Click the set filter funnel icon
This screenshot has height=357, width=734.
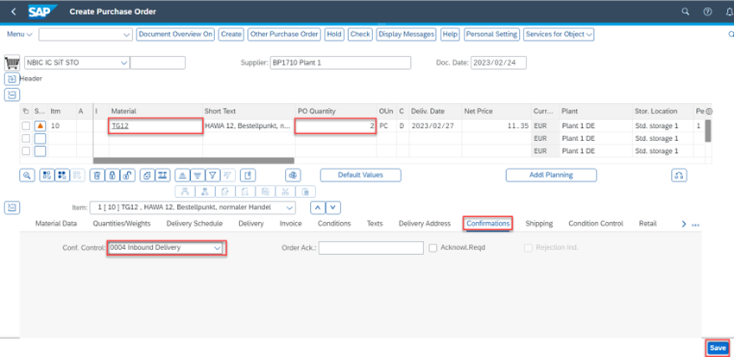coord(212,175)
